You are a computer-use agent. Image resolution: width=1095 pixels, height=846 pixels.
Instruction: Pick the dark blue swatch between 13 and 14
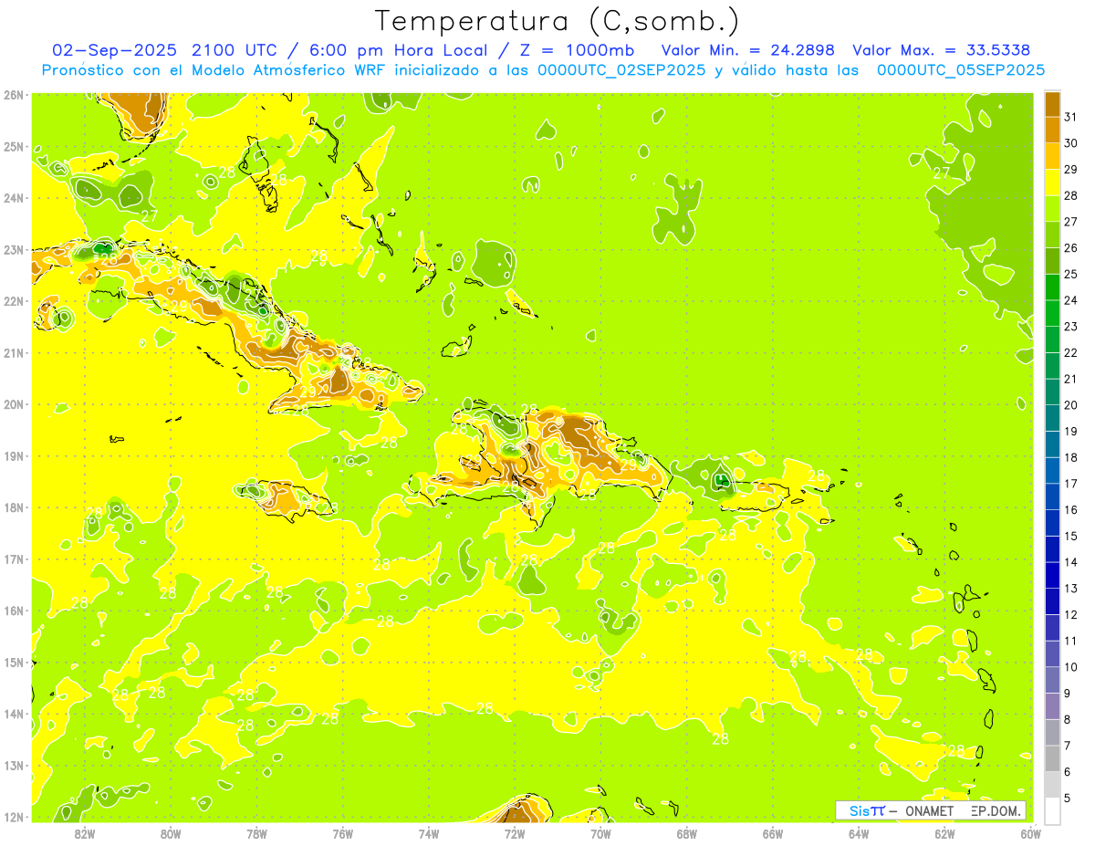pos(1052,575)
